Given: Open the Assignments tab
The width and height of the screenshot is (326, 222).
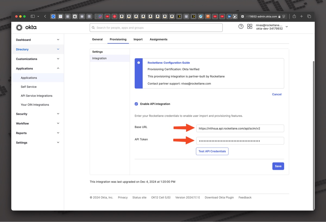Looking at the screenshot, I should [x=158, y=39].
